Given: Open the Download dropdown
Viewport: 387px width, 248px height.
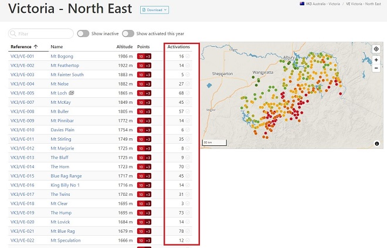Looking at the screenshot, I should [x=154, y=10].
